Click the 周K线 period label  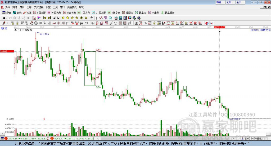tap(4, 28)
